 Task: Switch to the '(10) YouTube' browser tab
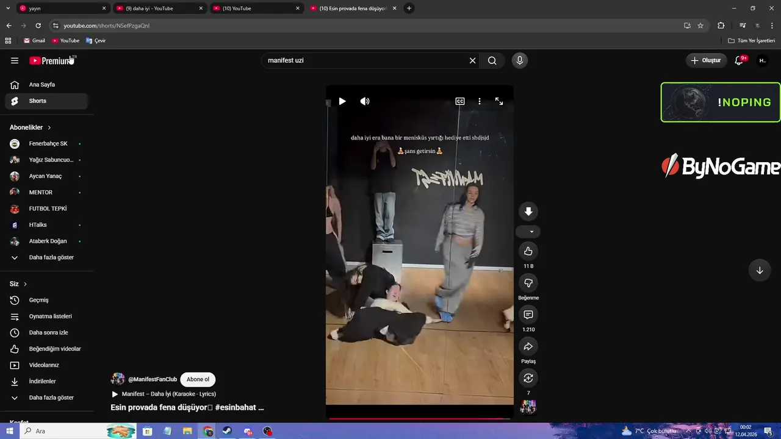pyautogui.click(x=256, y=9)
